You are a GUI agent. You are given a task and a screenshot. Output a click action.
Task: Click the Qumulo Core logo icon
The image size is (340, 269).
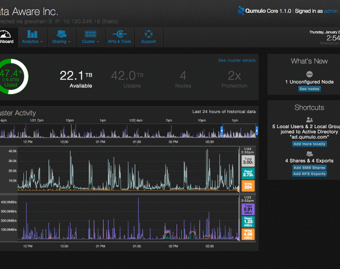pyautogui.click(x=241, y=10)
